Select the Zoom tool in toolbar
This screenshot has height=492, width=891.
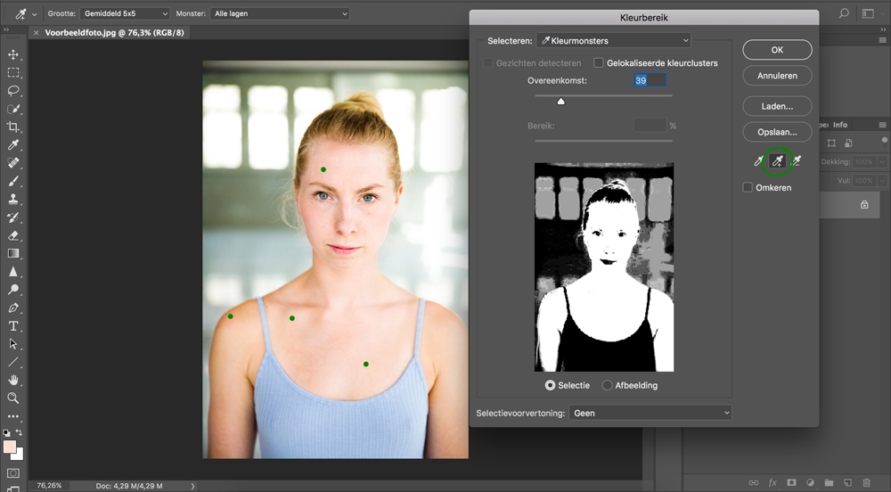coord(13,398)
